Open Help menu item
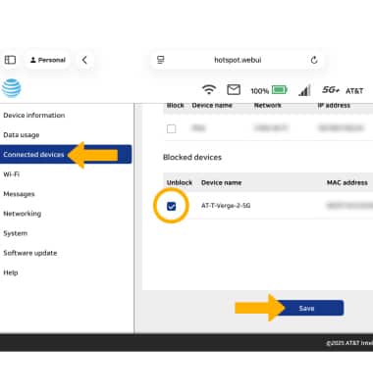Image resolution: width=373 pixels, height=392 pixels. point(11,272)
